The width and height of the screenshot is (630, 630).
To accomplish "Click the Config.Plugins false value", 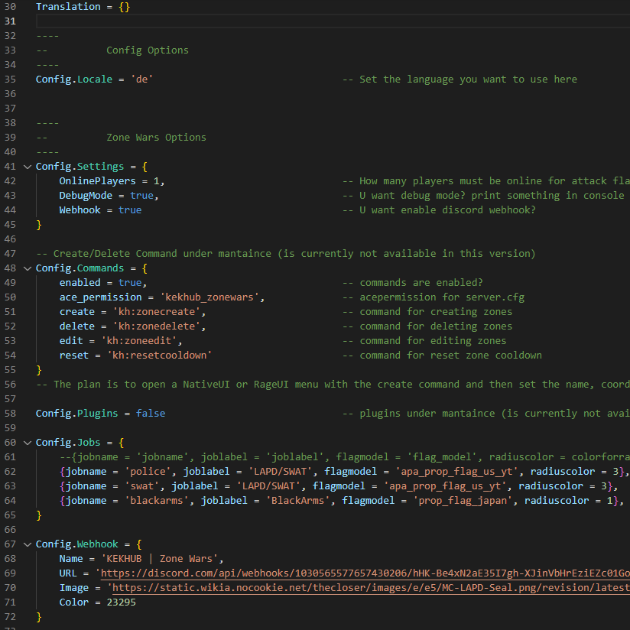I will click(151, 414).
